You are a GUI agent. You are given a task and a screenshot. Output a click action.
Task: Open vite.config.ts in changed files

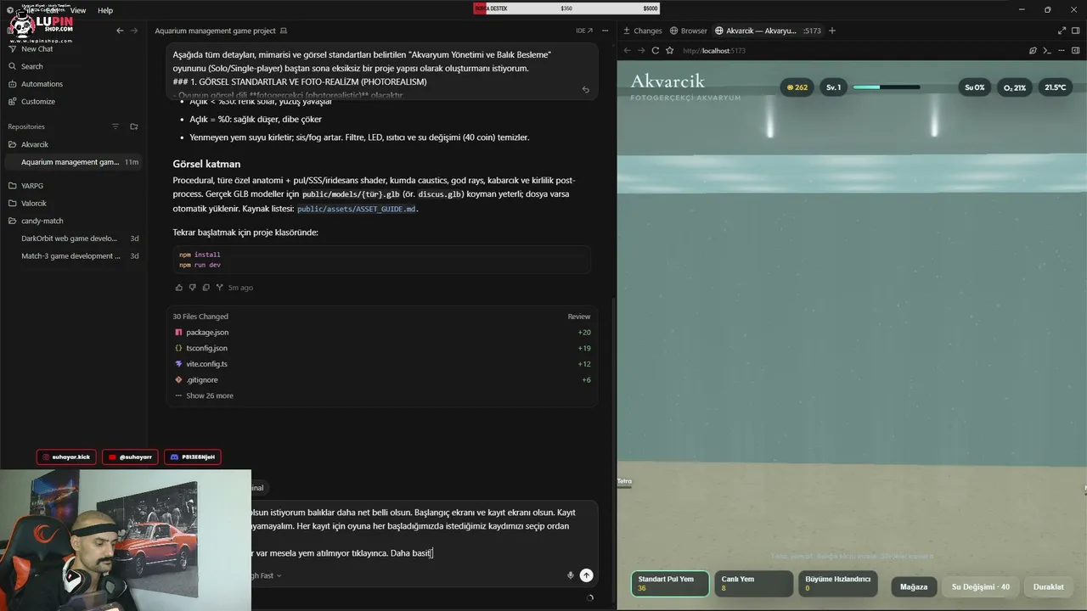382,364
